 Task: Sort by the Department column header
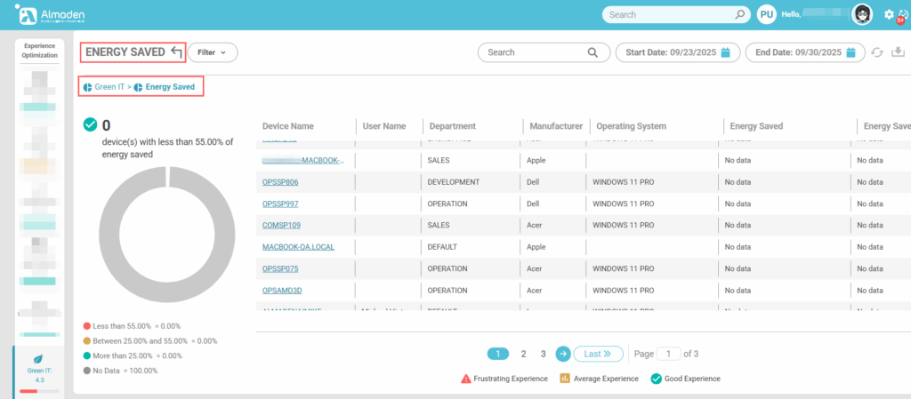point(452,126)
